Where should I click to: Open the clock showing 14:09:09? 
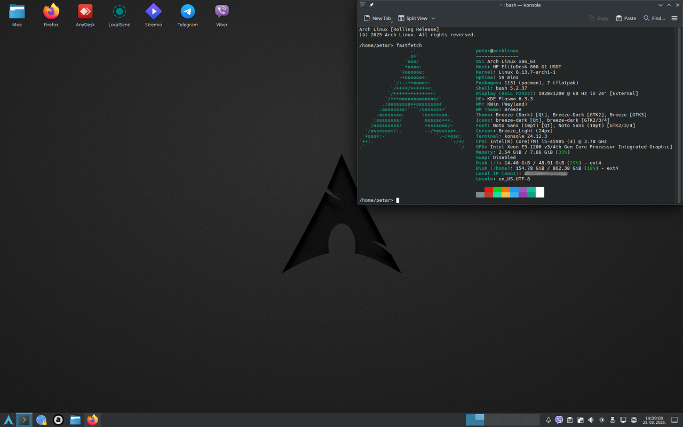[654, 420]
